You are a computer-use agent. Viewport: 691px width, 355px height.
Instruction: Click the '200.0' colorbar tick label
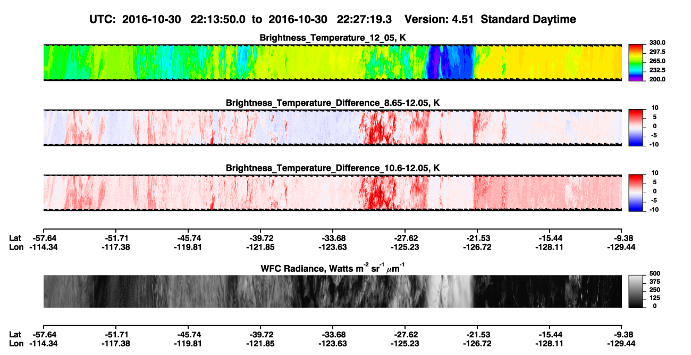[658, 79]
